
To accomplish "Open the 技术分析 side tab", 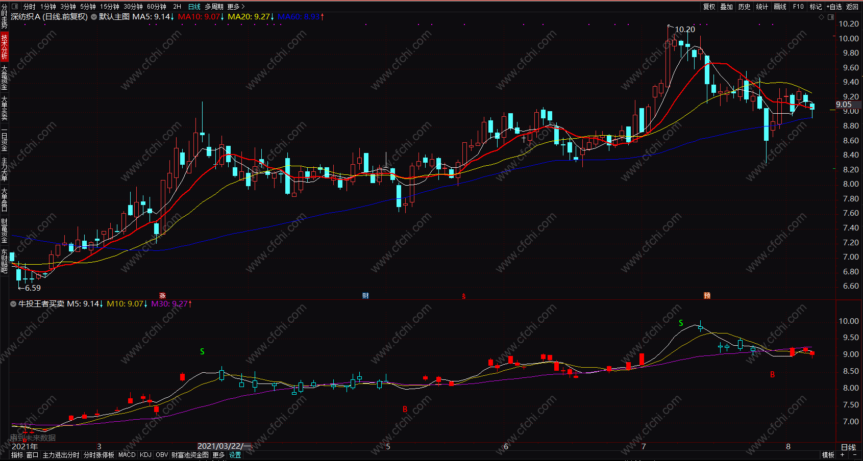I will (x=4, y=47).
